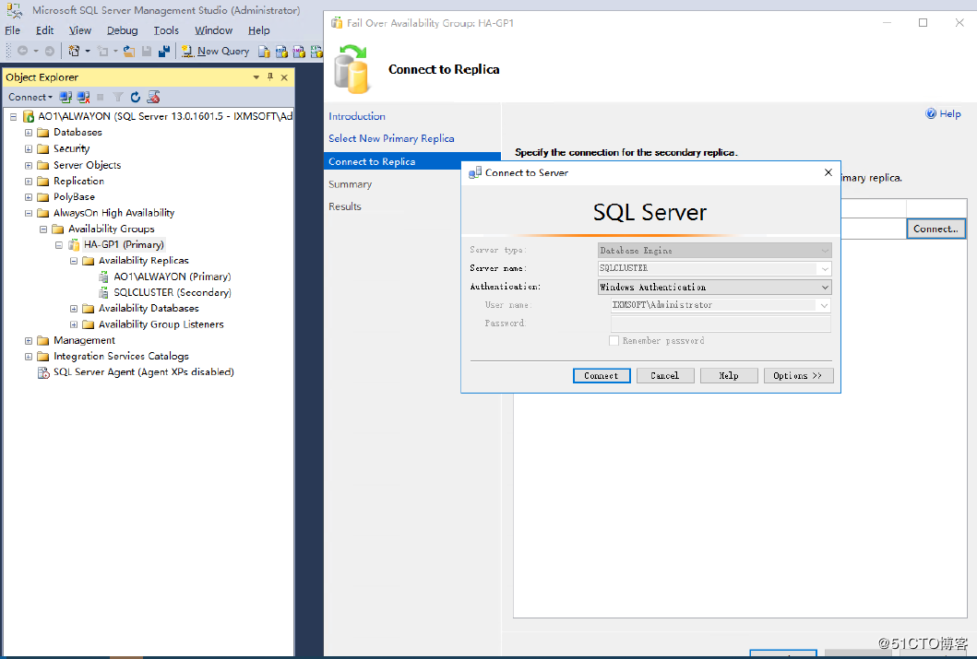Click the Navigate Forward arrow icon

(x=49, y=51)
